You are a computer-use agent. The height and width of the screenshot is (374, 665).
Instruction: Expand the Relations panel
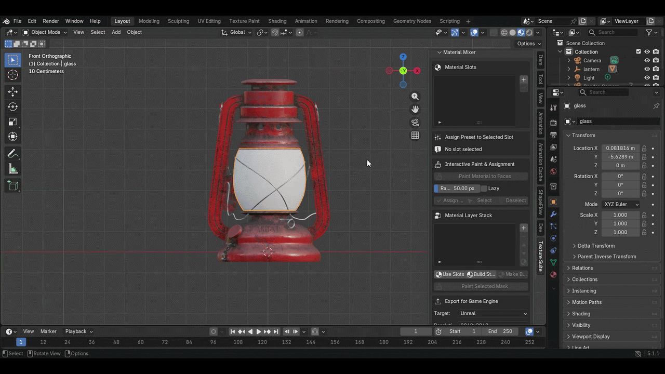[x=582, y=268]
